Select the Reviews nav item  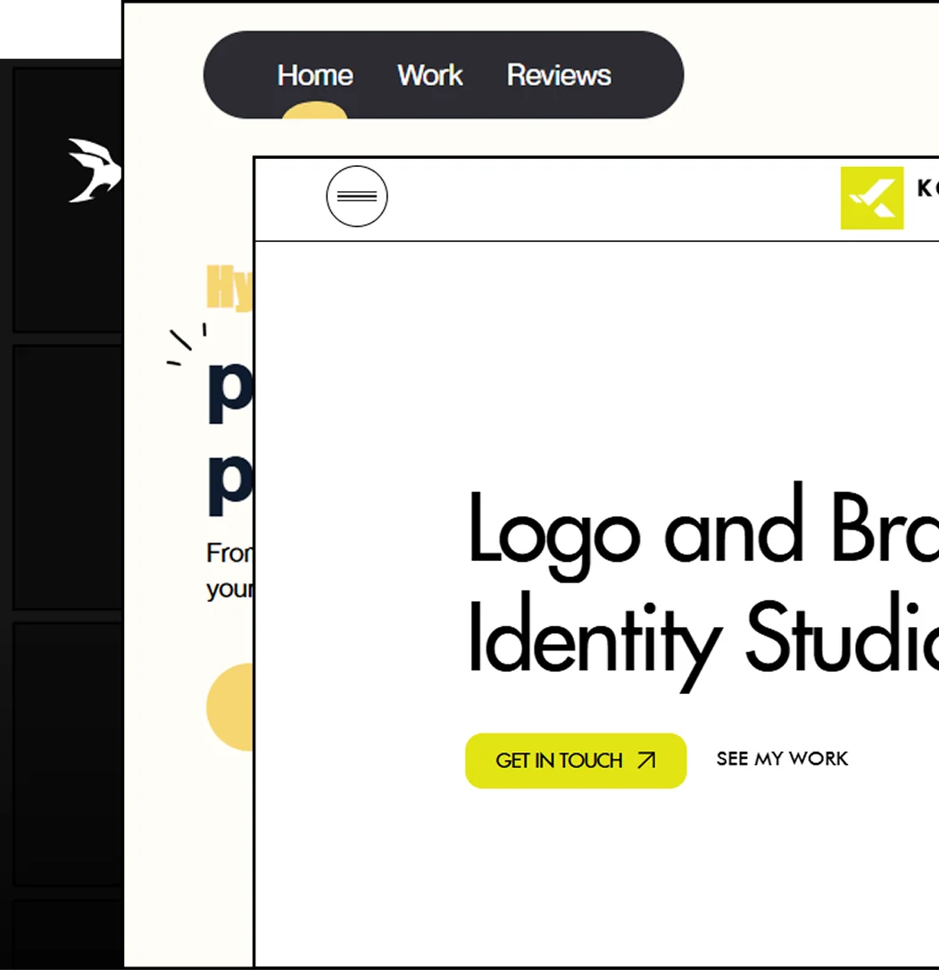(559, 75)
